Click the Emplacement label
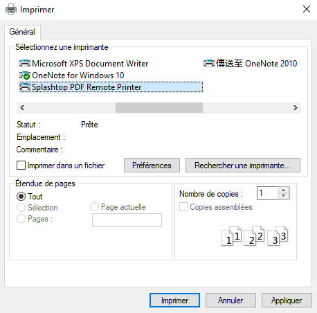This screenshot has width=317, height=313. coord(41,137)
